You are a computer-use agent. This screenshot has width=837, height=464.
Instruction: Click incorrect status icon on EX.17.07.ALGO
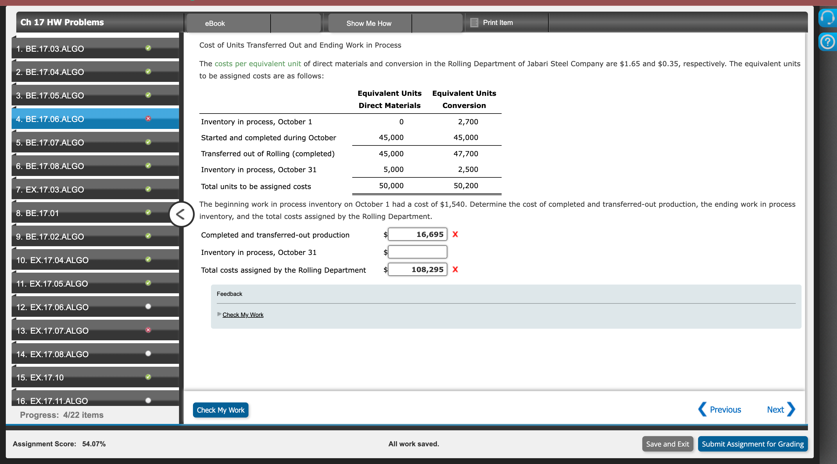click(x=148, y=330)
